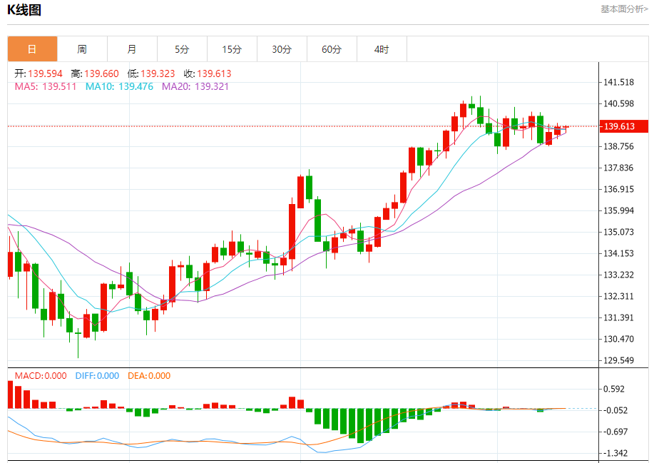Click the 0.592 MACD axis label
This screenshot has height=463, width=654.
(x=614, y=390)
